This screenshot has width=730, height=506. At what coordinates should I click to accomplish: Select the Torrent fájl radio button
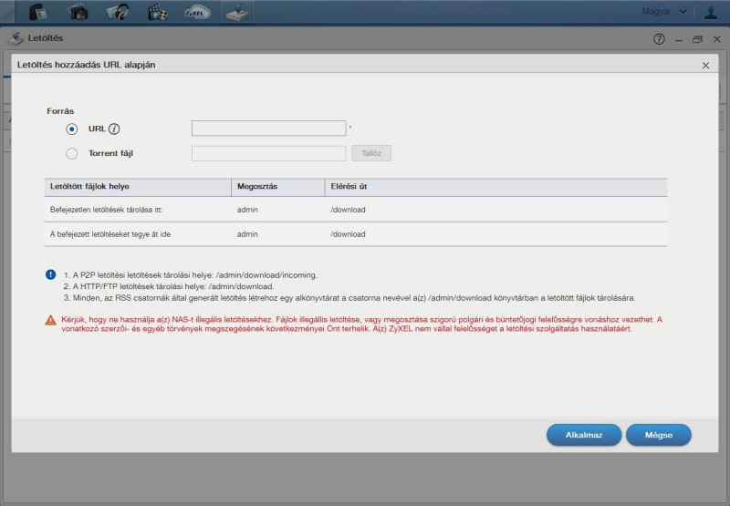[x=72, y=153]
